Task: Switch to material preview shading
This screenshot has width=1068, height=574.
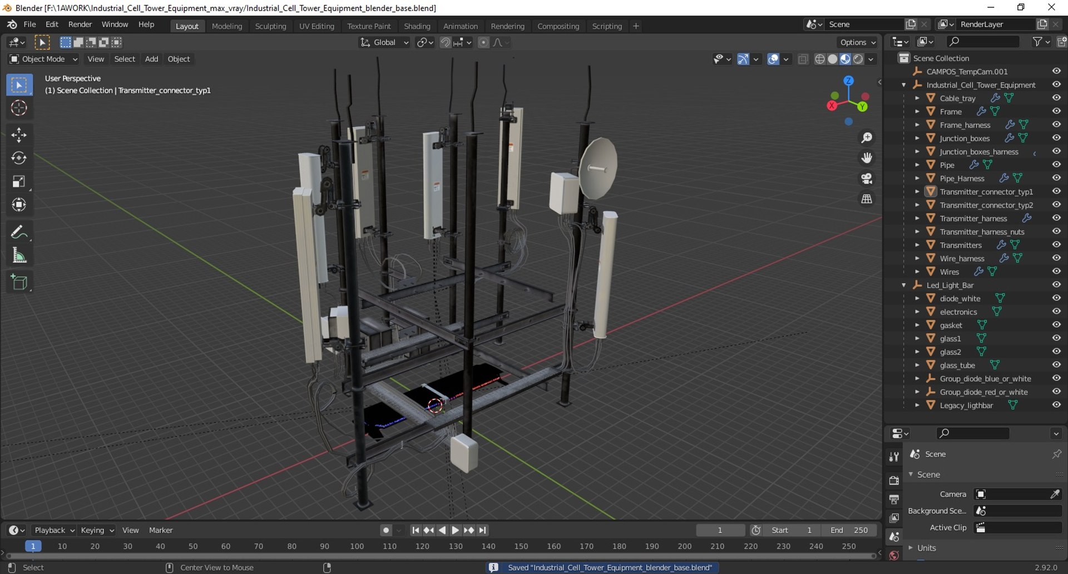Action: click(845, 59)
